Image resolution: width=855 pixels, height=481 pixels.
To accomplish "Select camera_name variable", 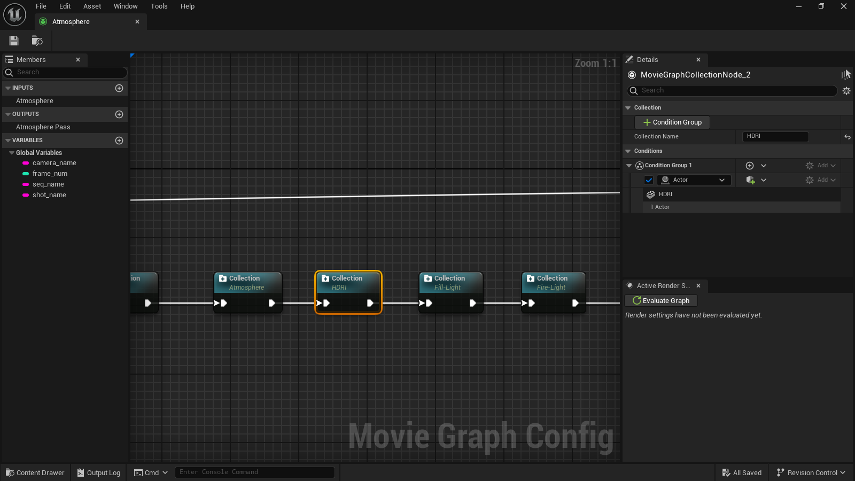I will [54, 163].
